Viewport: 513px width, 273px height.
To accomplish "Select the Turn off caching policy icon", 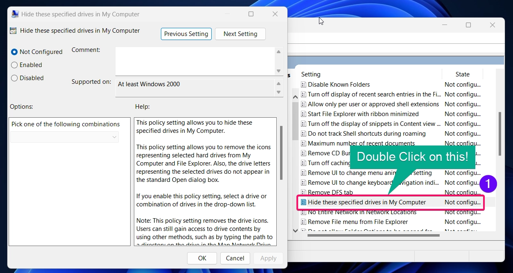I will pos(304,163).
